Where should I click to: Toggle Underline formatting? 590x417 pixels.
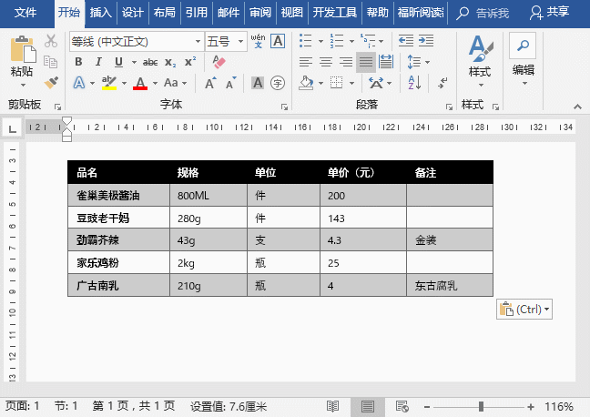pos(118,62)
